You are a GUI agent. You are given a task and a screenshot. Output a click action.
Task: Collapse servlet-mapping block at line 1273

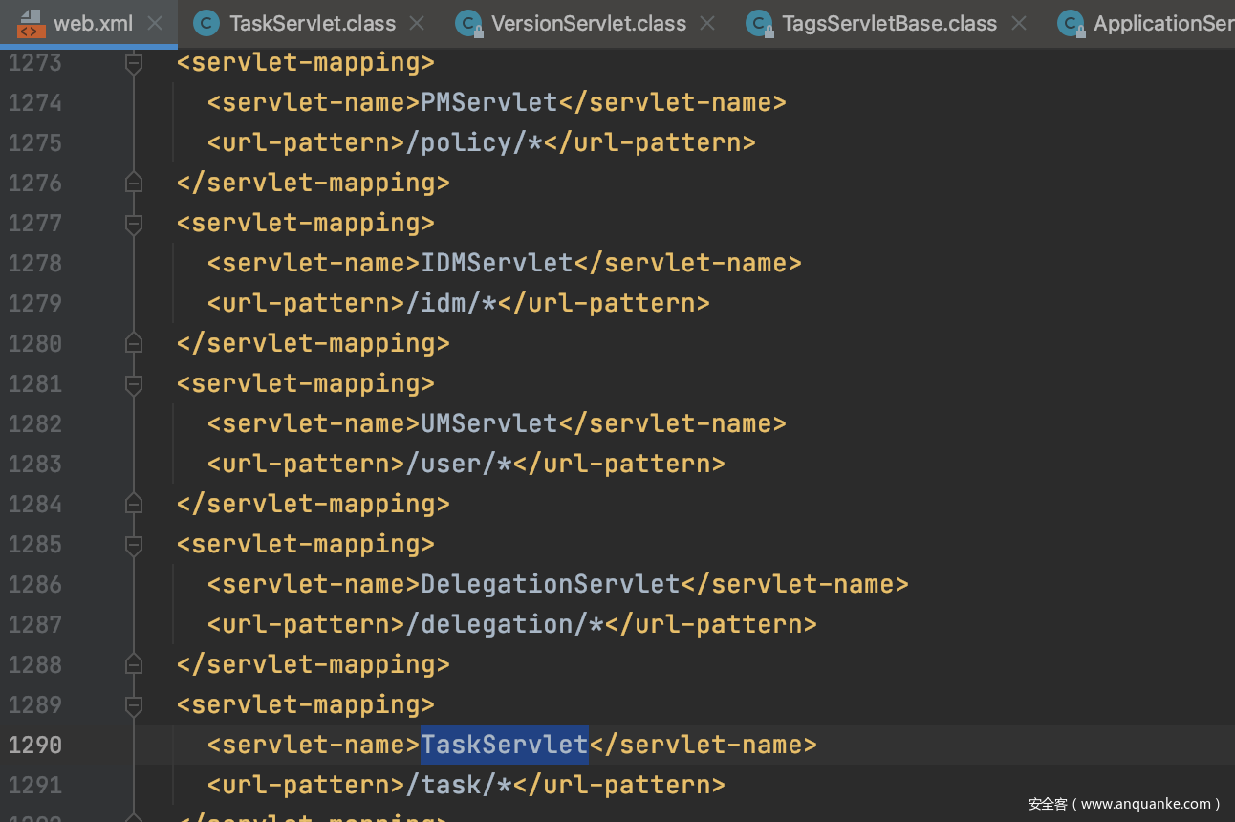[x=134, y=63]
